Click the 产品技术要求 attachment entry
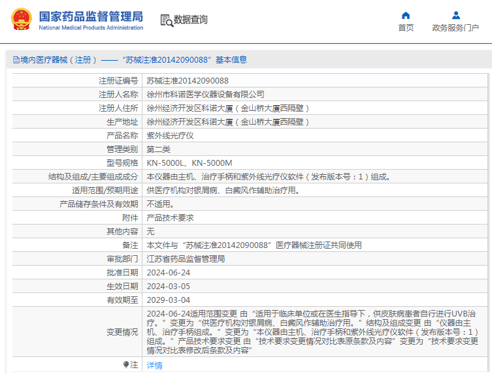The width and height of the screenshot is (492, 374). [170, 217]
